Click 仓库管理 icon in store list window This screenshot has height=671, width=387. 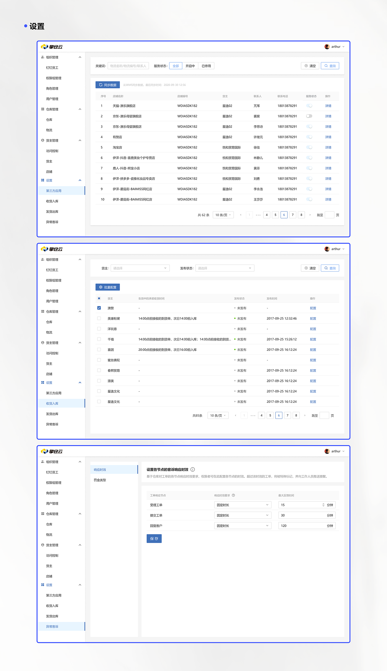(x=43, y=109)
